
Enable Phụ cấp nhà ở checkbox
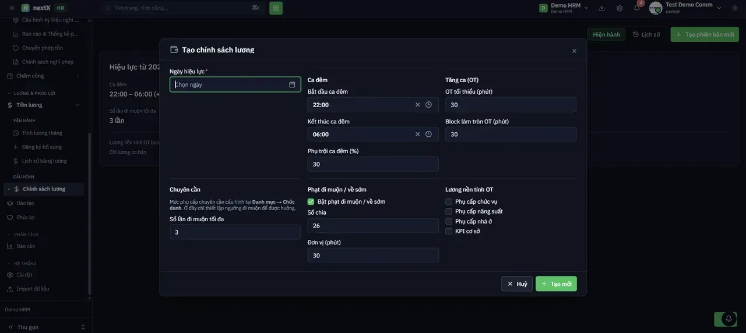(x=449, y=222)
